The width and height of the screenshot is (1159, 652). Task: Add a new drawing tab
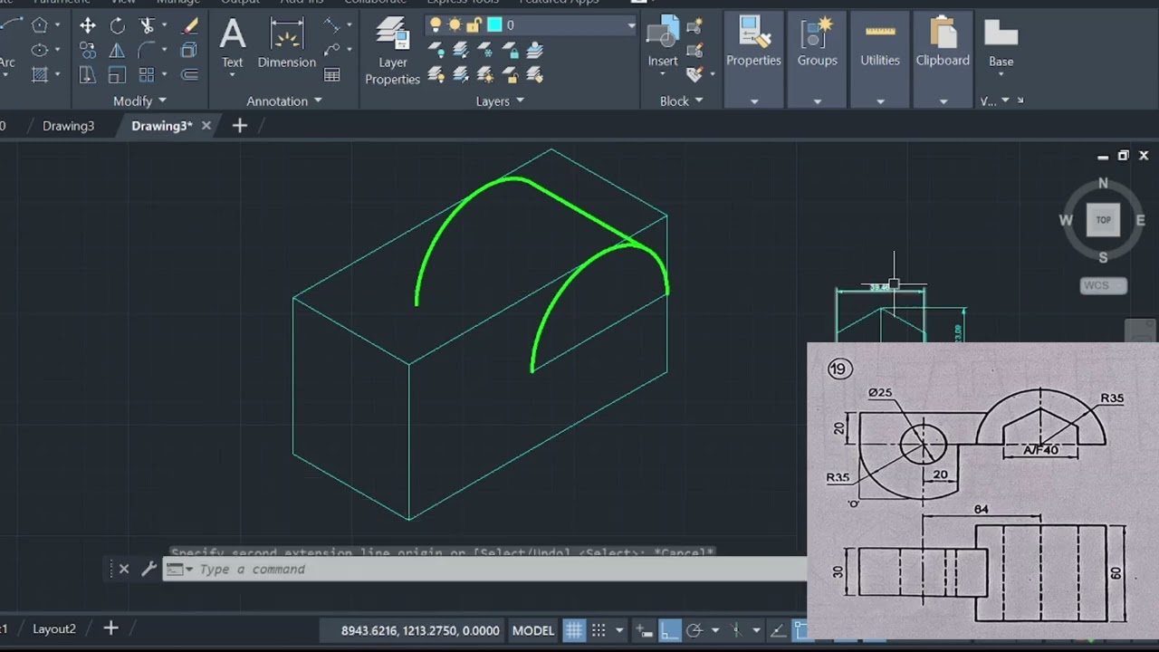pyautogui.click(x=239, y=126)
